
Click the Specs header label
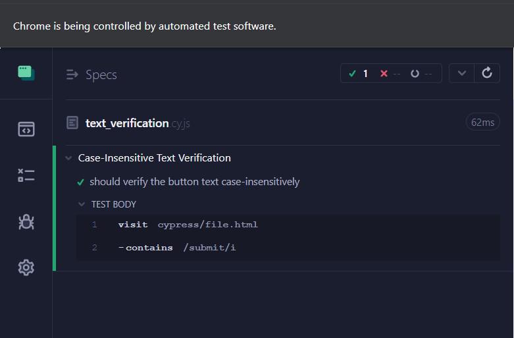coord(101,75)
